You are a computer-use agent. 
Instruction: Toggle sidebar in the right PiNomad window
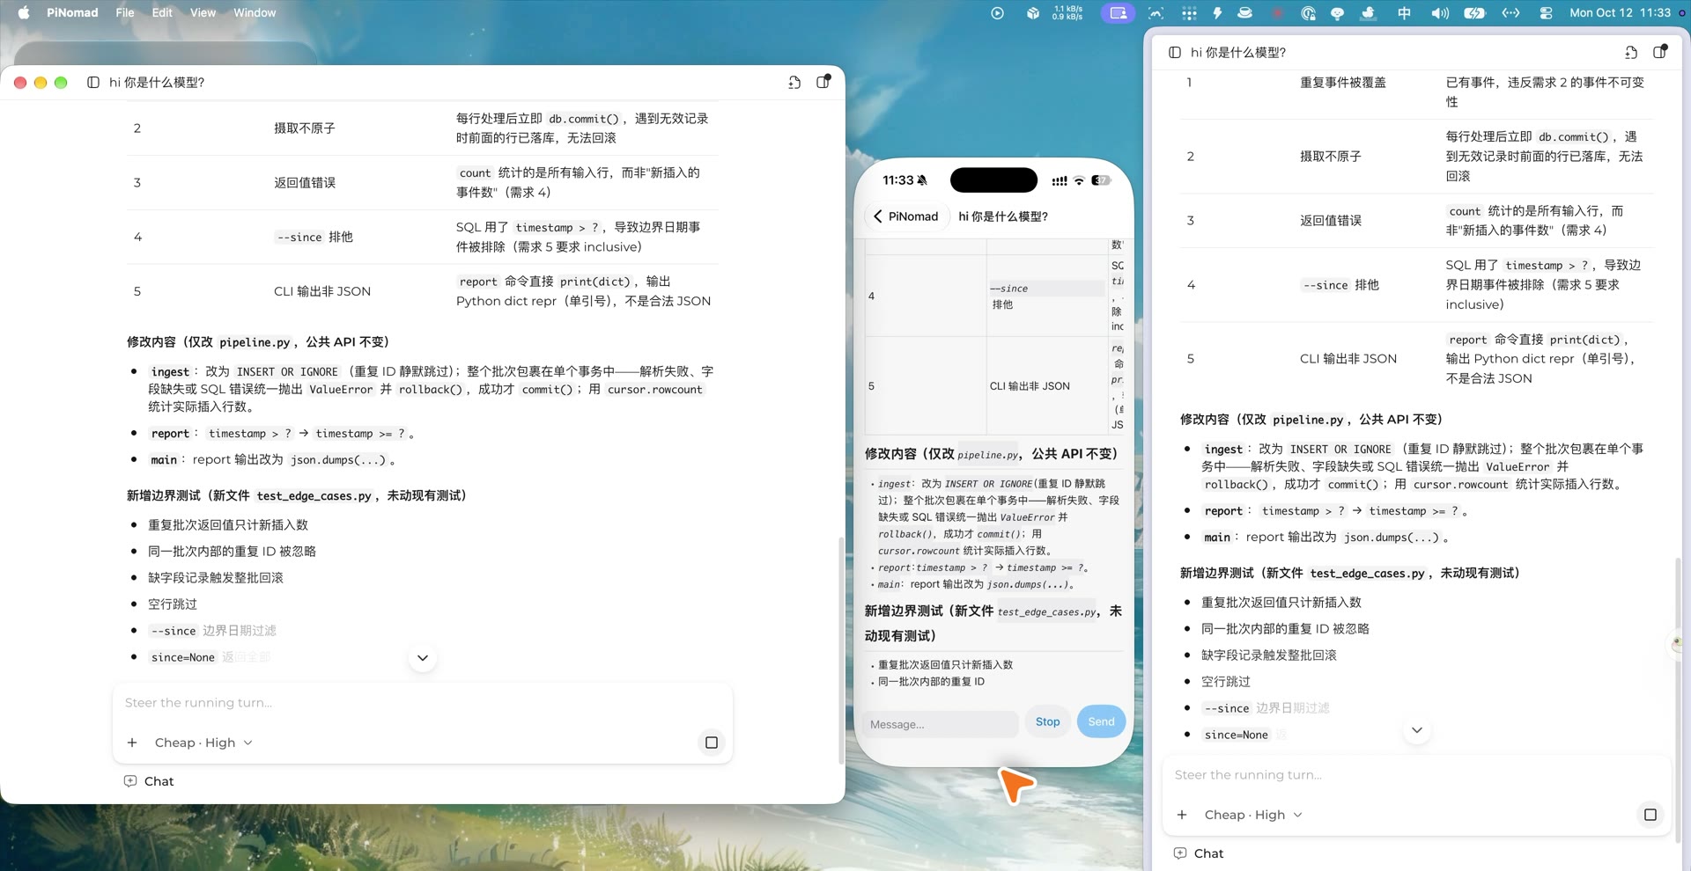(1175, 53)
